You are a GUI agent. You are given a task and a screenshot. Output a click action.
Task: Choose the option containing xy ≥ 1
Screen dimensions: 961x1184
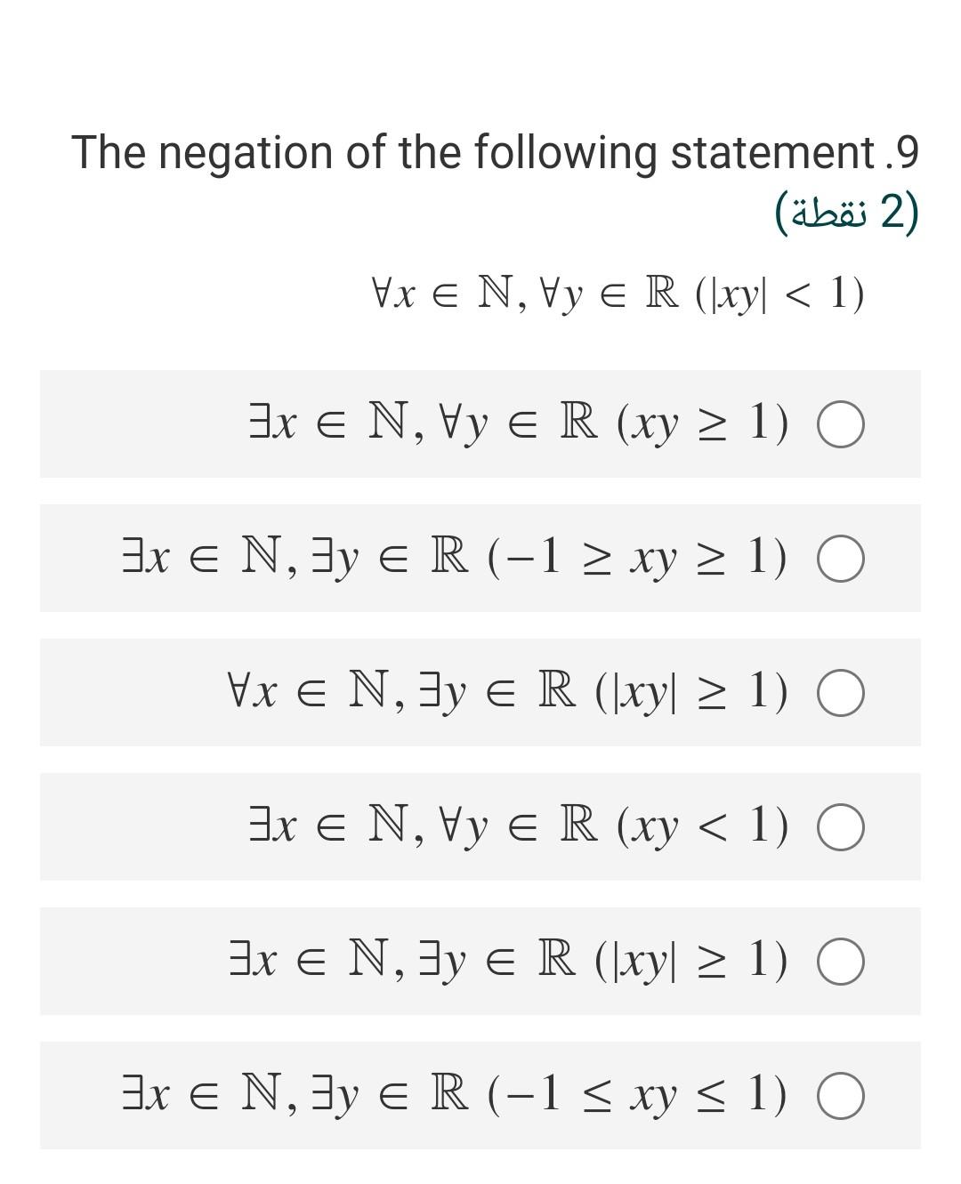(x=552, y=425)
